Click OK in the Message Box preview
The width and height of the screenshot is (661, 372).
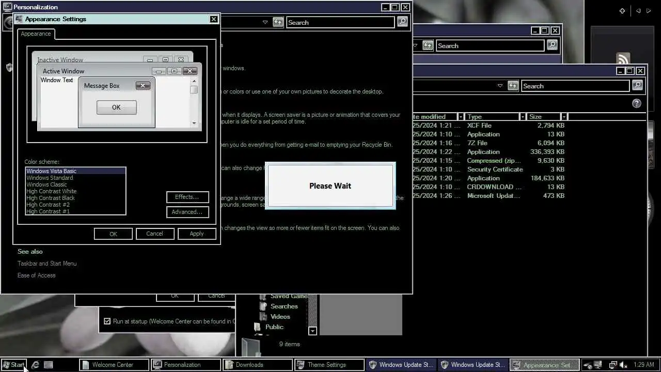coord(116,107)
